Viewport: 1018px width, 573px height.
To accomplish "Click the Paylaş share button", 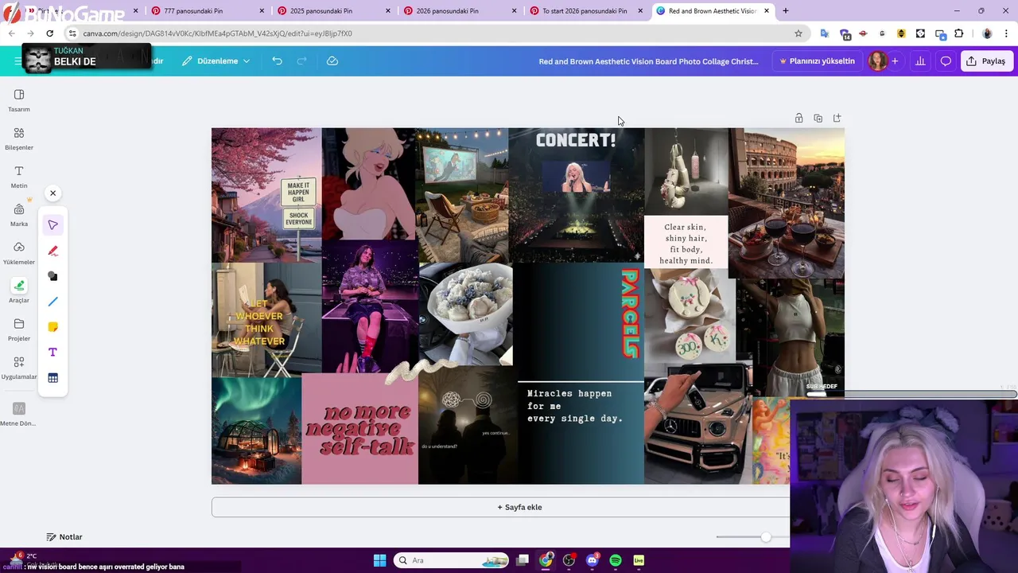I will tap(986, 61).
